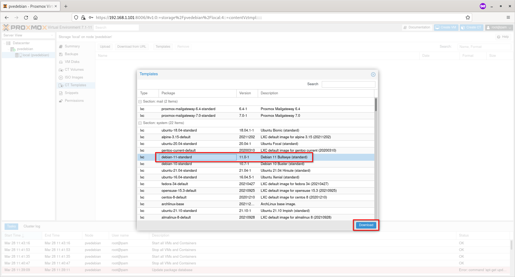
Task: Select the ubuntu-21.04-standard template
Action: [x=256, y=171]
